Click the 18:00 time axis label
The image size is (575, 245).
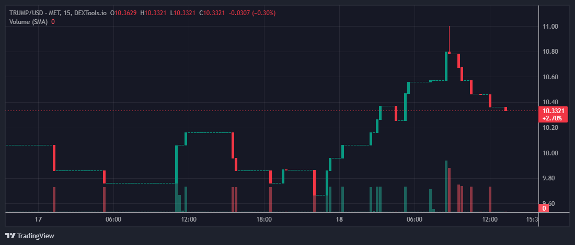(x=264, y=219)
